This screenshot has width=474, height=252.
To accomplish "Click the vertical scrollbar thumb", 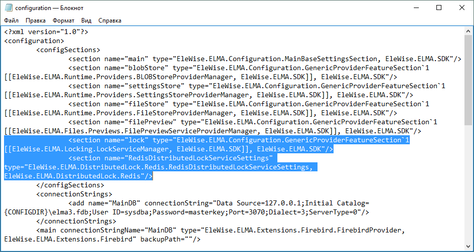I will coord(468,80).
